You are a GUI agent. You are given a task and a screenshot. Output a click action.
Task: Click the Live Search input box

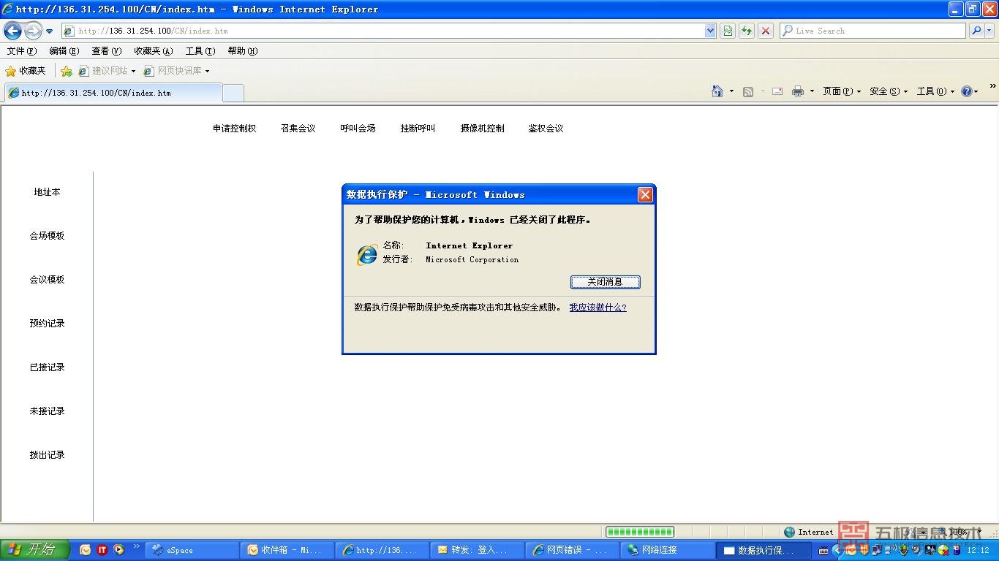(872, 31)
